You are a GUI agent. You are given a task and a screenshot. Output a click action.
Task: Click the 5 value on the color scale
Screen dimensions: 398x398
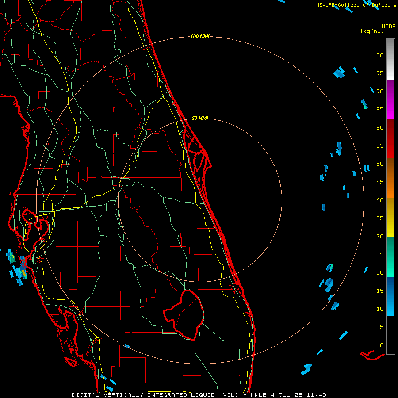pos(382,327)
